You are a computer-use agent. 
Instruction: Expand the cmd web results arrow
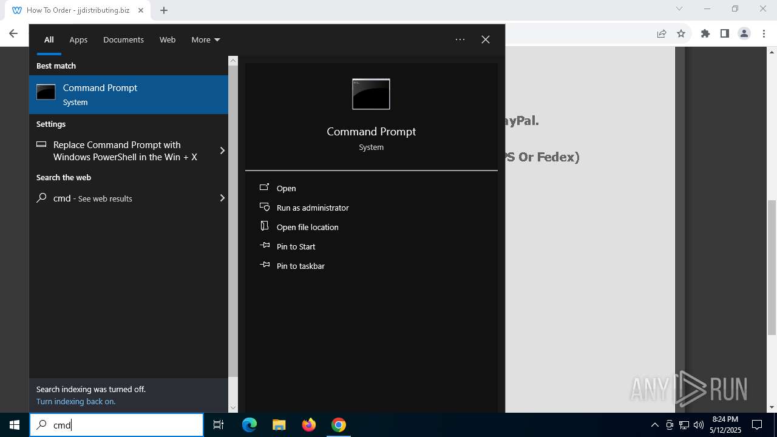222,198
